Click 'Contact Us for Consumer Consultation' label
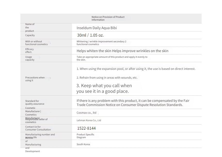 (38, 128)
